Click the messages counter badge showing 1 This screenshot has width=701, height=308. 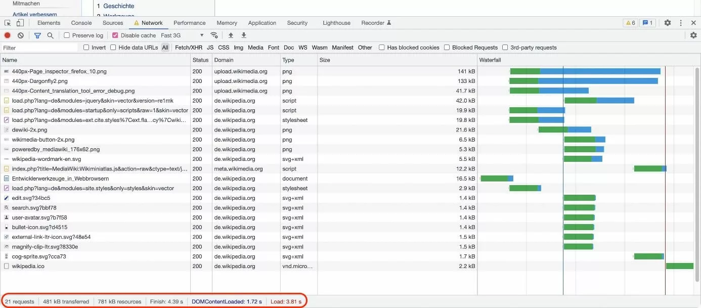click(647, 23)
